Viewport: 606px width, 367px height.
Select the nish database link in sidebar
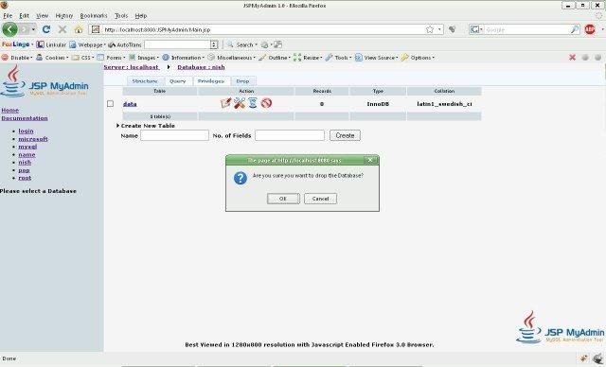[25, 162]
